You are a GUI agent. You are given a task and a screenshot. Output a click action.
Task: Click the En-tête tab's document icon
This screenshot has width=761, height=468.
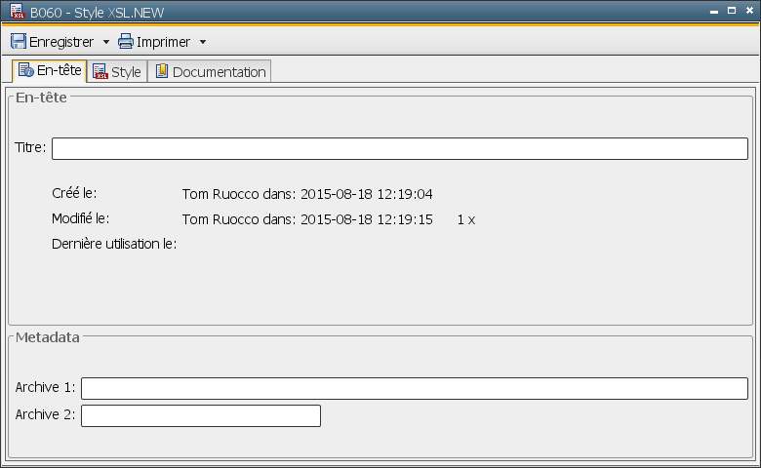click(x=26, y=71)
